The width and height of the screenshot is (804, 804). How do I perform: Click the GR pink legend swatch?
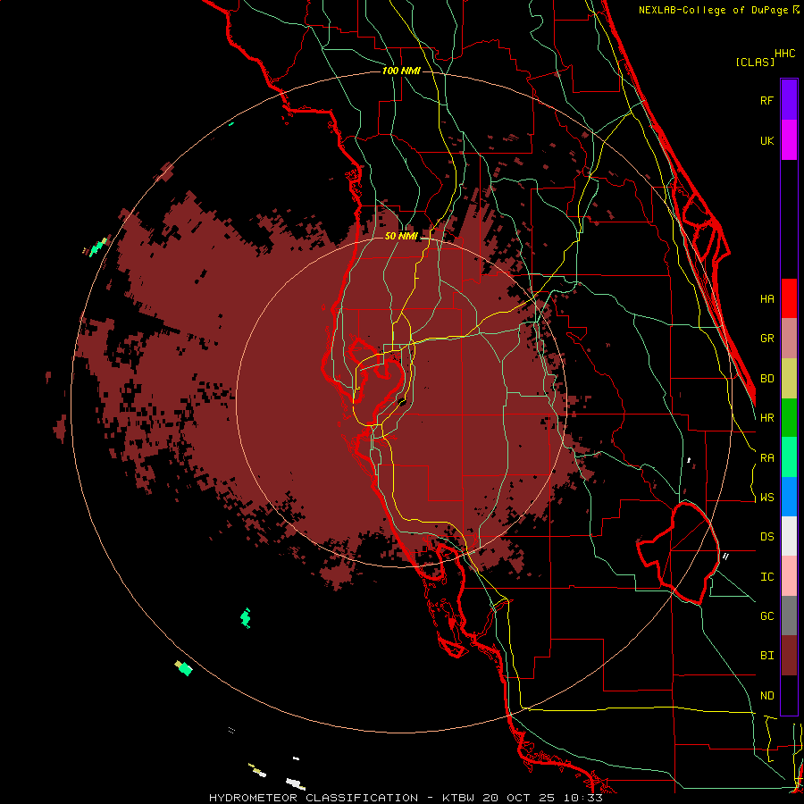(x=789, y=339)
